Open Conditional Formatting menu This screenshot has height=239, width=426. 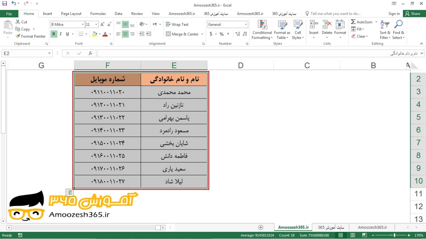coord(262,30)
